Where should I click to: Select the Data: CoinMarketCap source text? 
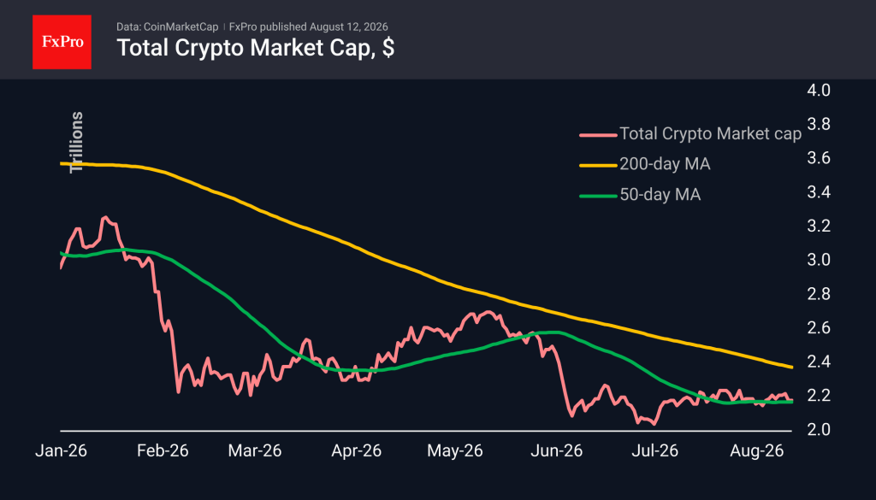tap(167, 26)
